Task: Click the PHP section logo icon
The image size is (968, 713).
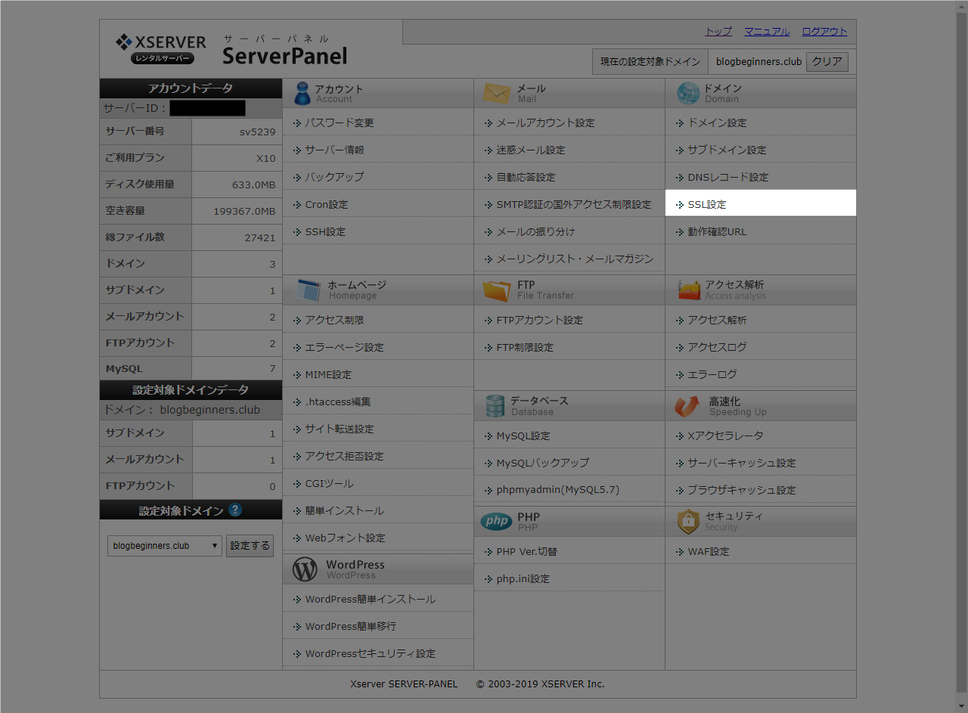Action: pyautogui.click(x=497, y=522)
